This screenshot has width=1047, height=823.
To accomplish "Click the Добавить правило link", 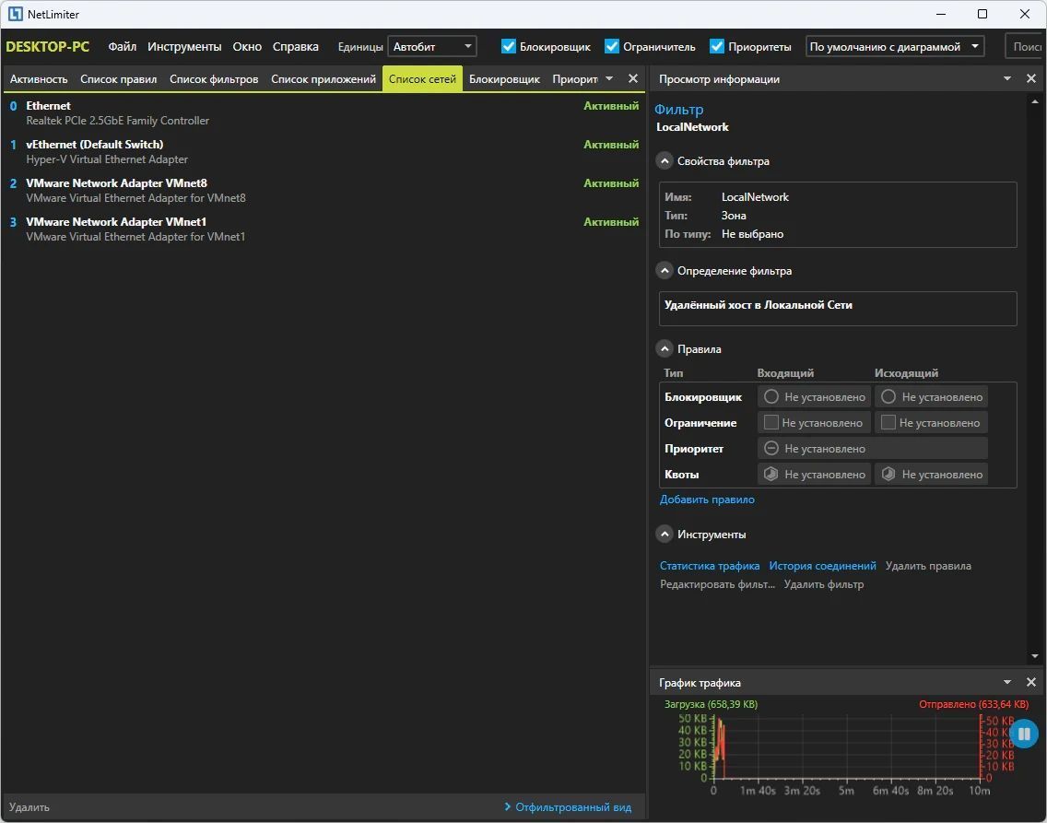I will click(707, 500).
